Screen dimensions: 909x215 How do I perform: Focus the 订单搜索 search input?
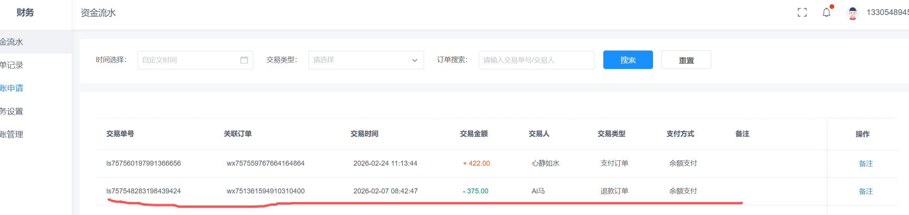536,60
